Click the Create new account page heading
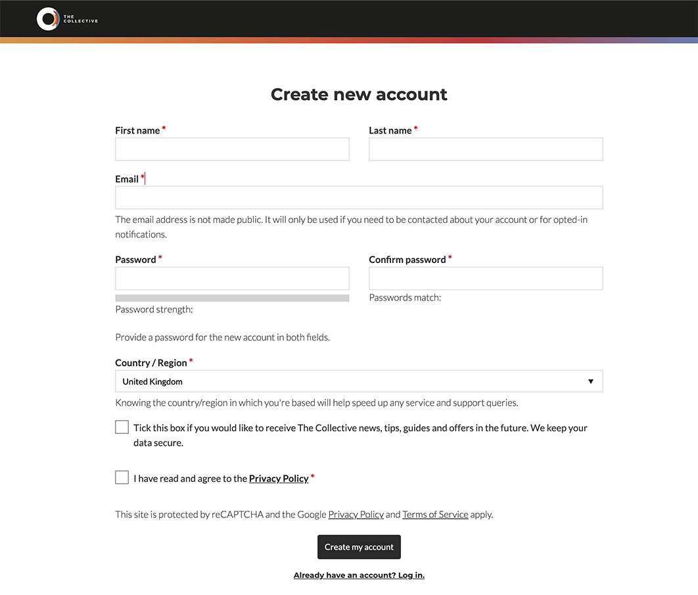 (359, 94)
